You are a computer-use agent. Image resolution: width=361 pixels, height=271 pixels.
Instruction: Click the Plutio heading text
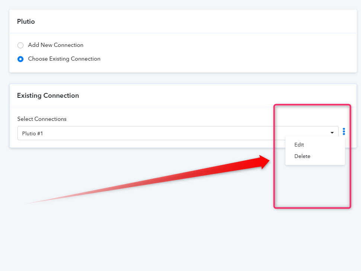tap(26, 22)
